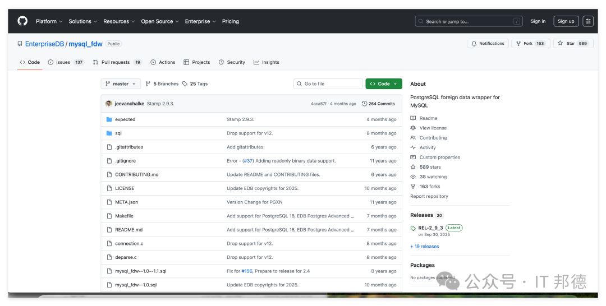The image size is (606, 306).
Task: Focus the Search or jump to field
Action: pos(469,21)
